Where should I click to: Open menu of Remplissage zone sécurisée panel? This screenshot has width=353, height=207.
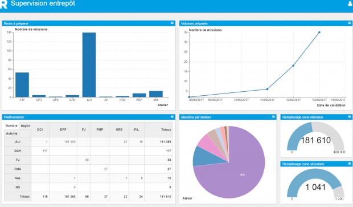(350, 164)
